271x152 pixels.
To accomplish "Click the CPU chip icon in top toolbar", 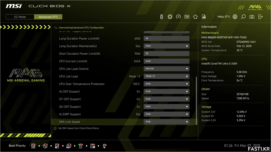I will 170,17.
